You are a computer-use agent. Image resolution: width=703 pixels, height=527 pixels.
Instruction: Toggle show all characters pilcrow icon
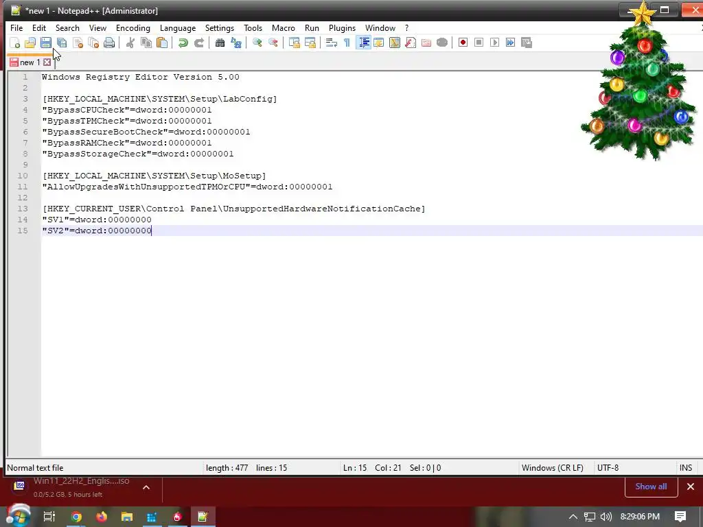[347, 43]
